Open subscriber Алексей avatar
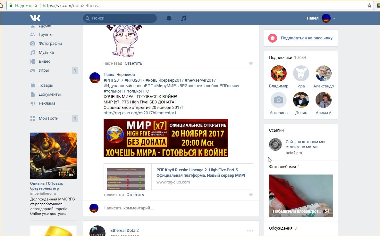The image size is (380, 236). (324, 100)
